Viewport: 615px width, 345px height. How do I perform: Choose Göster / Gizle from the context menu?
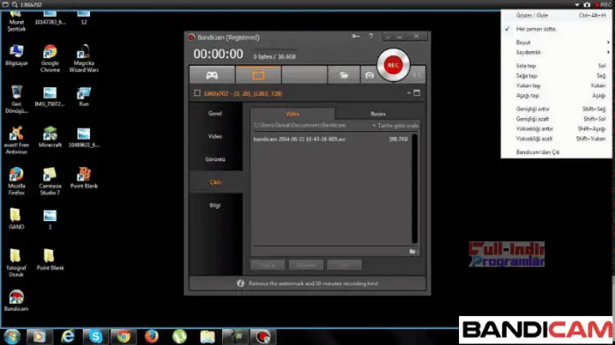[x=556, y=15]
